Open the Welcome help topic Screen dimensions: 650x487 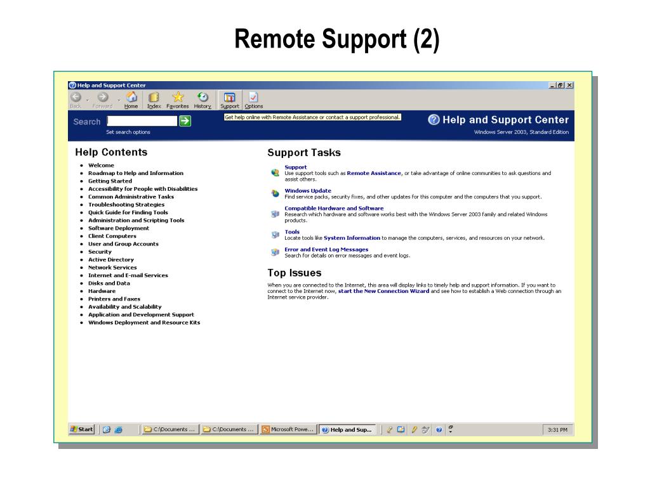[x=101, y=166]
